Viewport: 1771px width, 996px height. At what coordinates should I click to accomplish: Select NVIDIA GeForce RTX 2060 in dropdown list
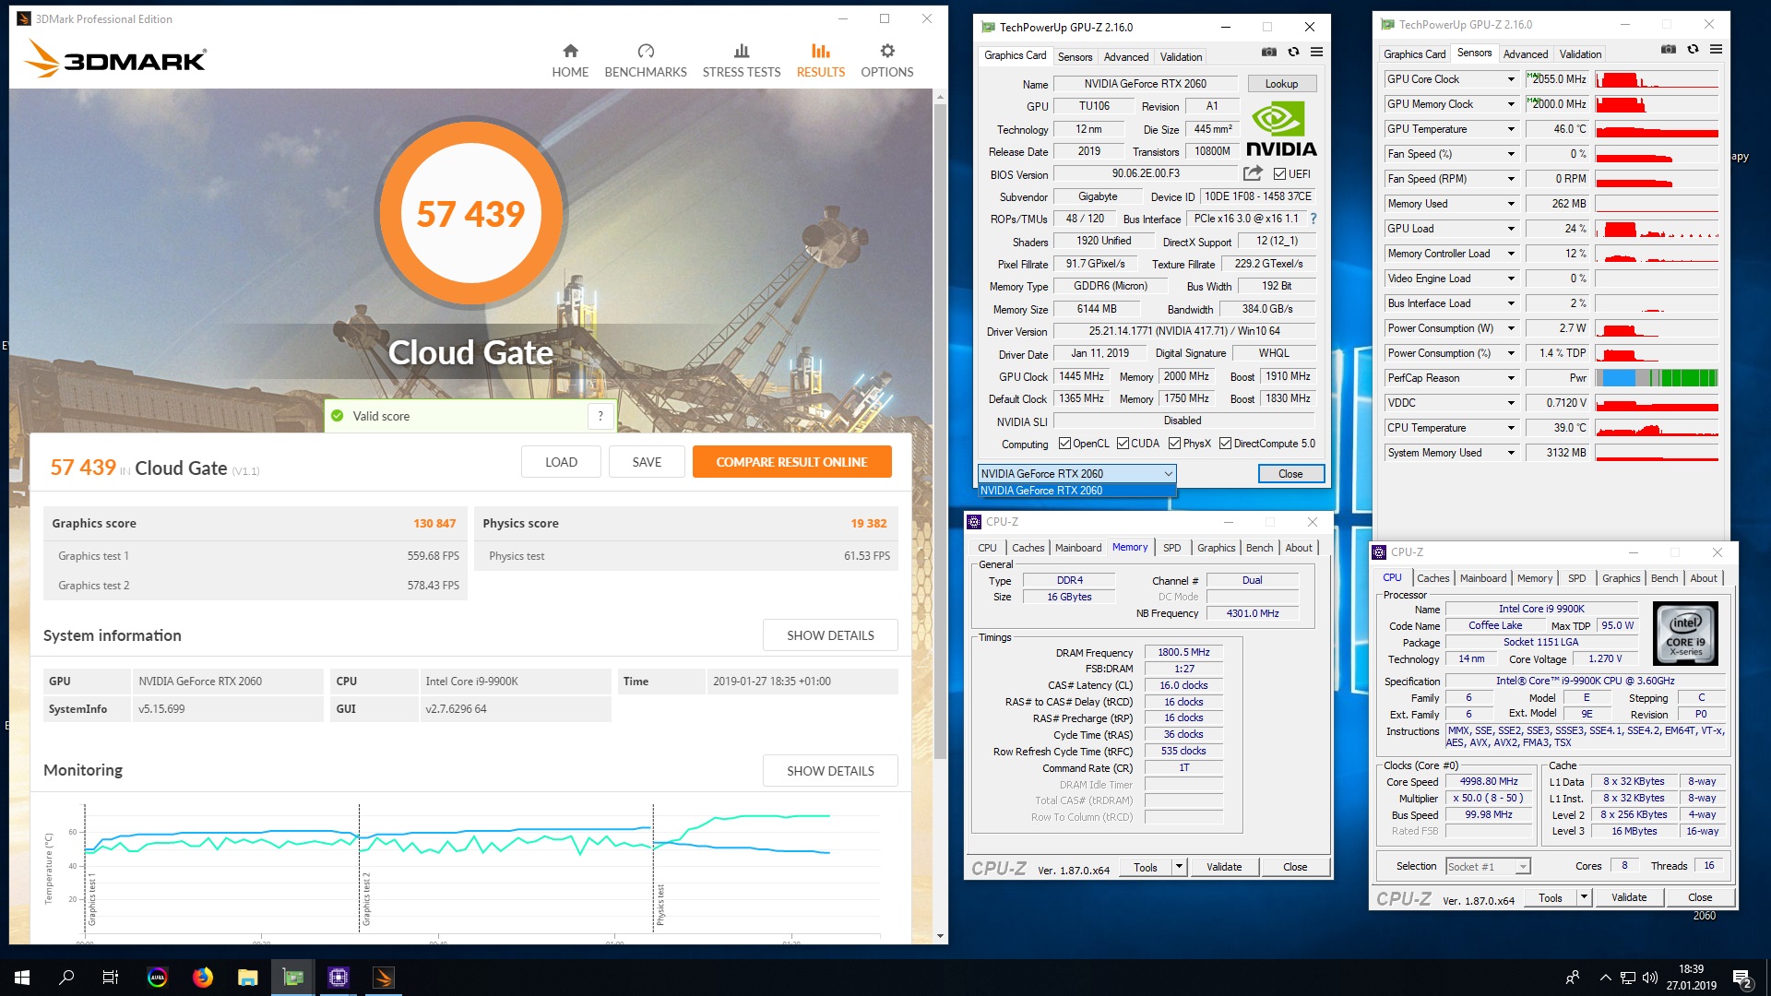[1076, 491]
